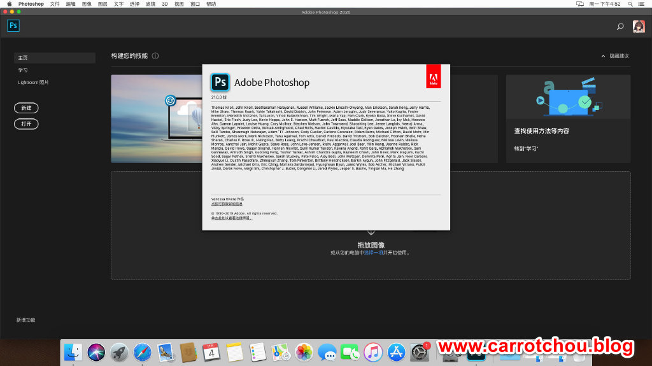This screenshot has width=652, height=366.
Task: Click the 转到"学习" link
Action: point(526,148)
